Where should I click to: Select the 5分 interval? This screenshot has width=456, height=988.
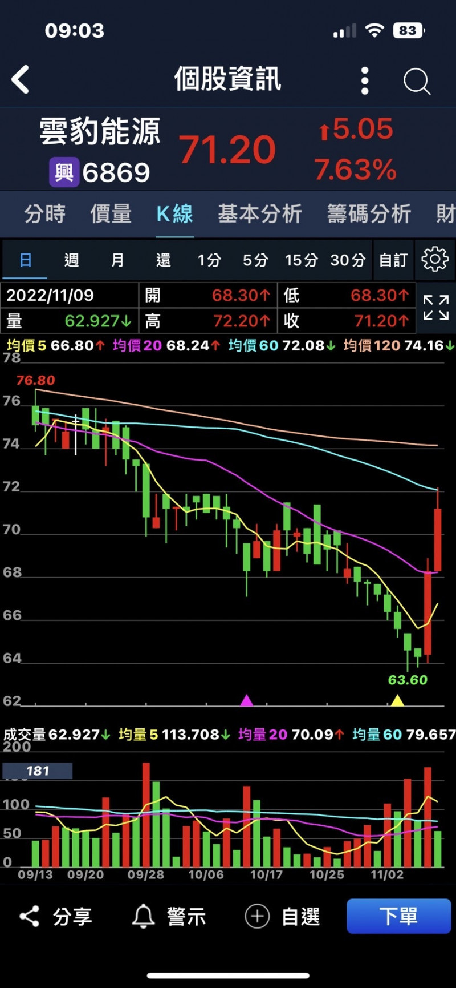pos(255,260)
